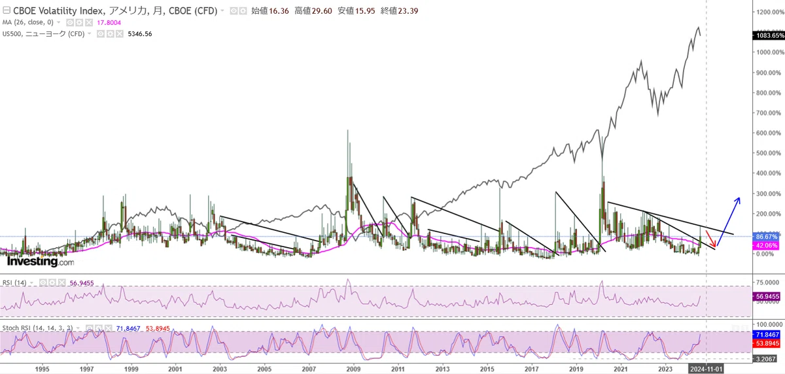This screenshot has width=785, height=374.
Task: Click MA value 17.8004
Action: coord(109,22)
